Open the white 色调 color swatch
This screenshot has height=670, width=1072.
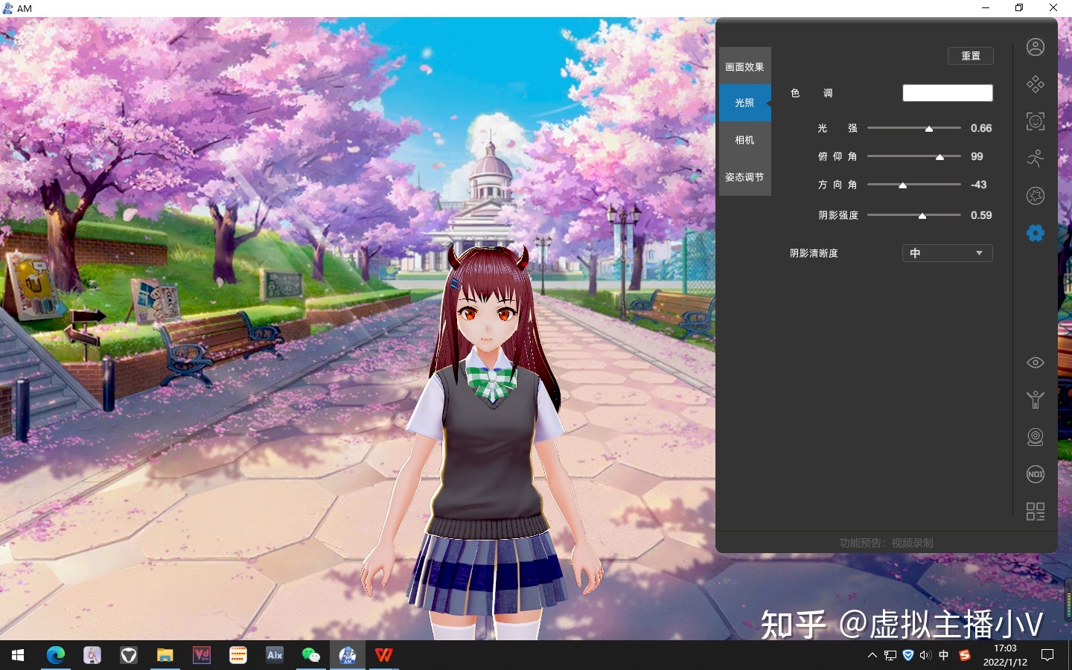pyautogui.click(x=947, y=93)
